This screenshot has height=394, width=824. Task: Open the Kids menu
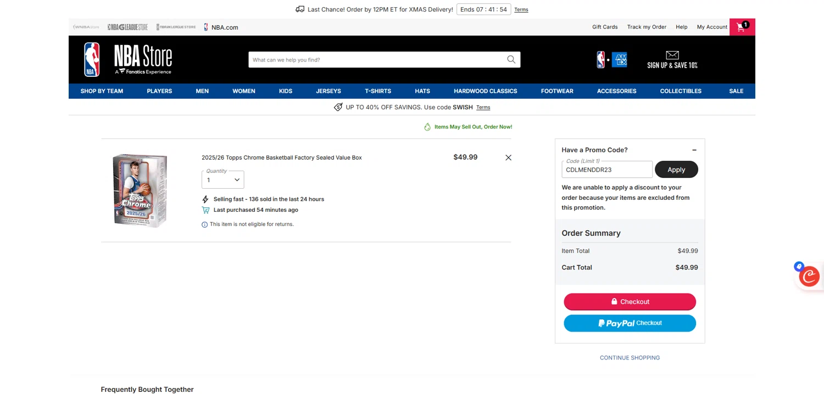[x=286, y=91]
